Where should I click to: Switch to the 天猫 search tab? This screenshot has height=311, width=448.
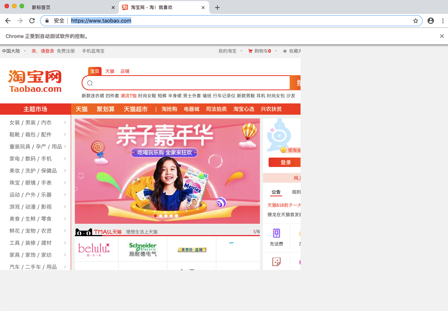pyautogui.click(x=110, y=71)
